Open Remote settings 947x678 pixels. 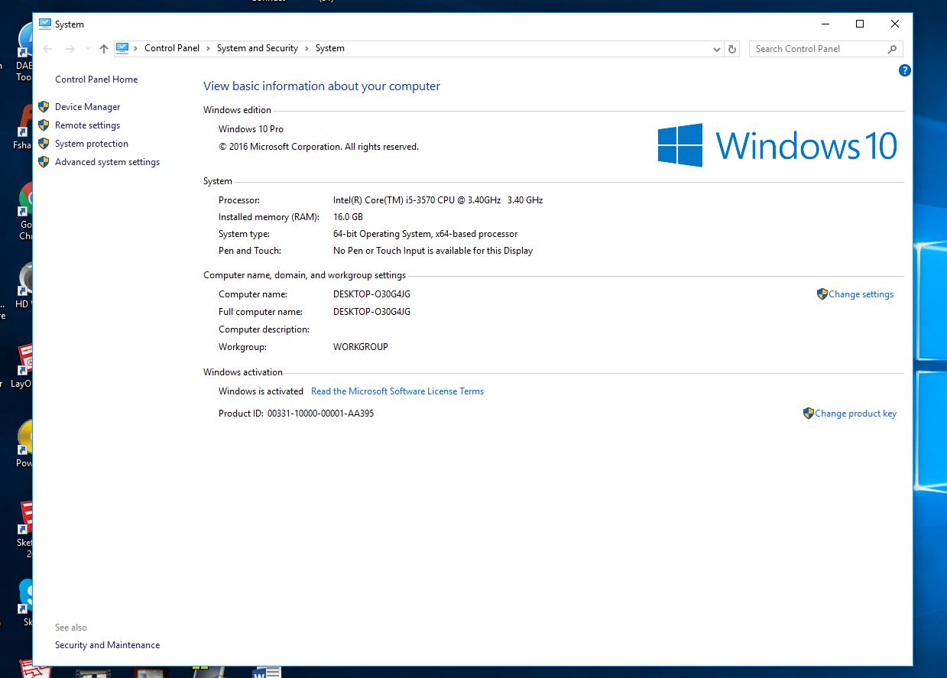coord(87,125)
